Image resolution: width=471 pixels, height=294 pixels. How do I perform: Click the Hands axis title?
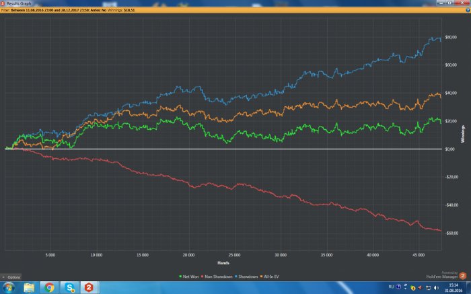click(x=223, y=263)
